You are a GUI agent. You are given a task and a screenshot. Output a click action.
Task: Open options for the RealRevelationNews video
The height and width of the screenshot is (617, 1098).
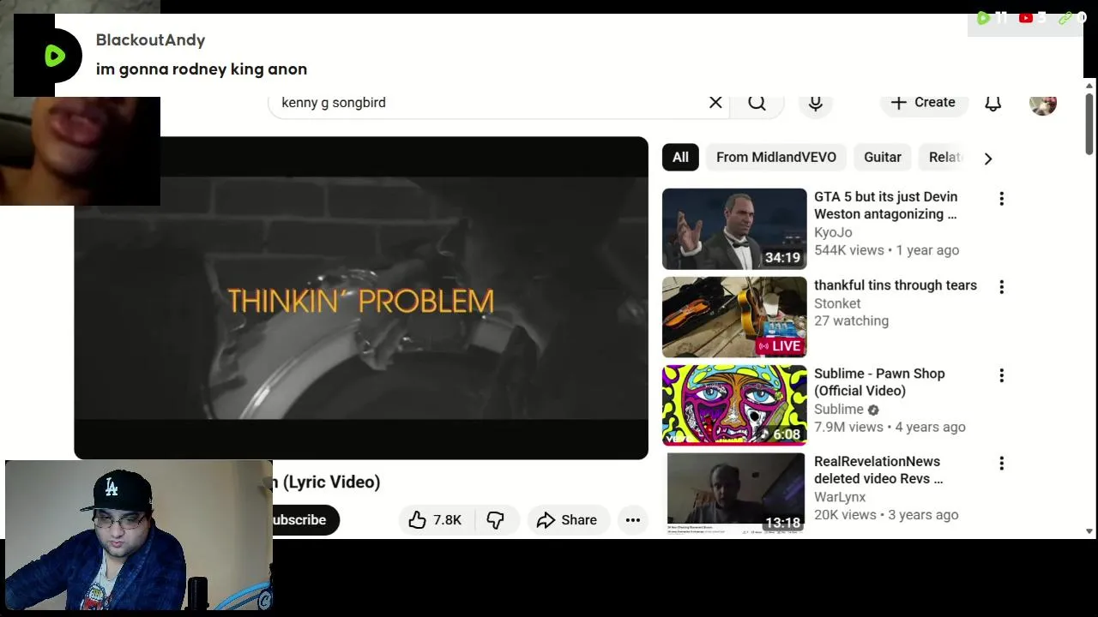(1001, 464)
